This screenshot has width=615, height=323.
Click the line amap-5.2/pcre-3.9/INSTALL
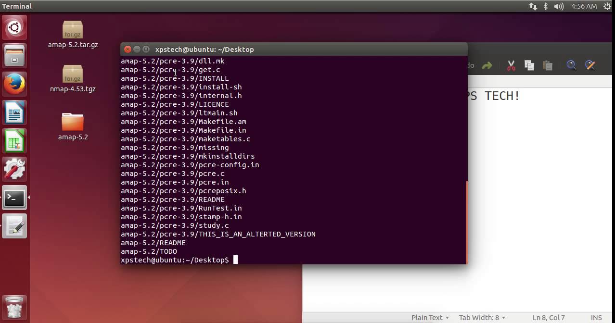click(175, 78)
